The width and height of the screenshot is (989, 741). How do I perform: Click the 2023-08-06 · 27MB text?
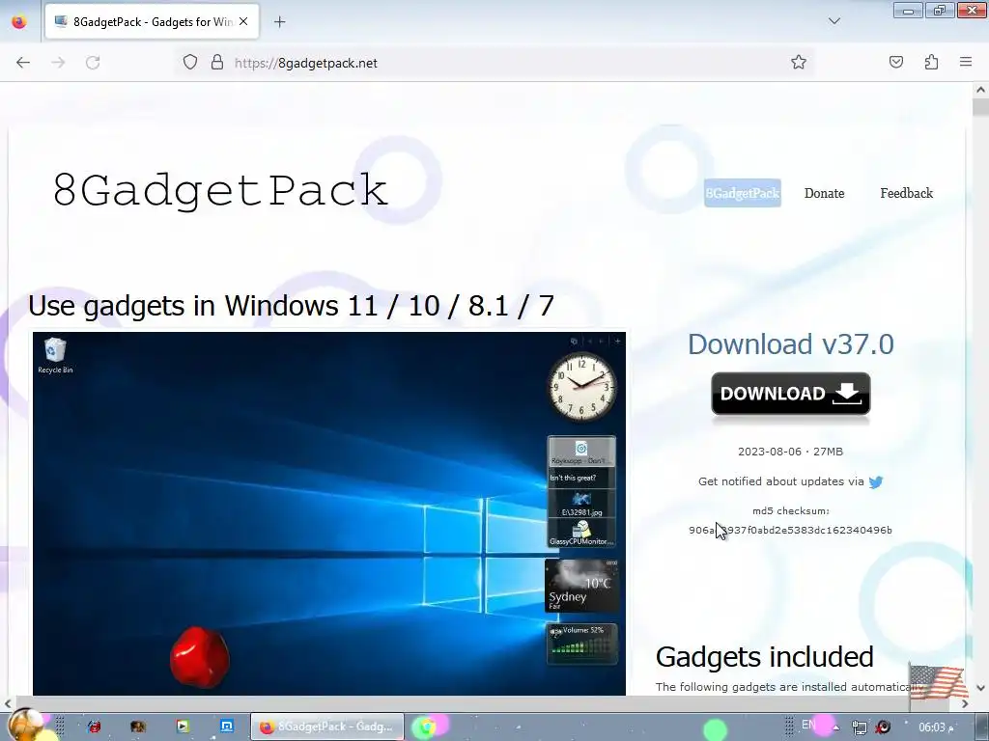790,452
